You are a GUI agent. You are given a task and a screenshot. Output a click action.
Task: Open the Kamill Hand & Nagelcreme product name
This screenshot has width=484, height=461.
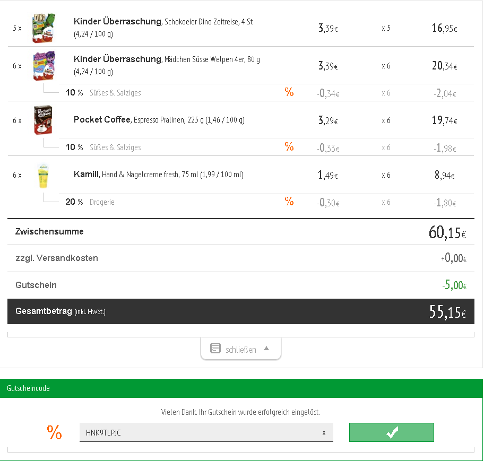pos(158,175)
